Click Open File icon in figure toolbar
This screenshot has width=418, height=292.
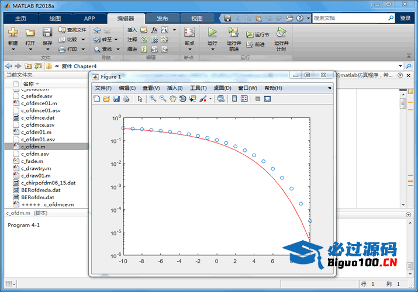(106, 99)
